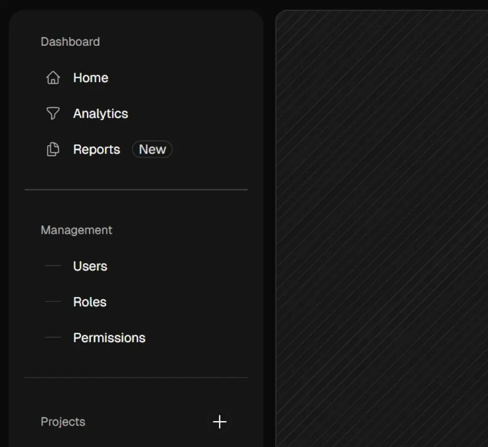488x447 pixels.
Task: Open the Reports section
Action: click(x=97, y=149)
